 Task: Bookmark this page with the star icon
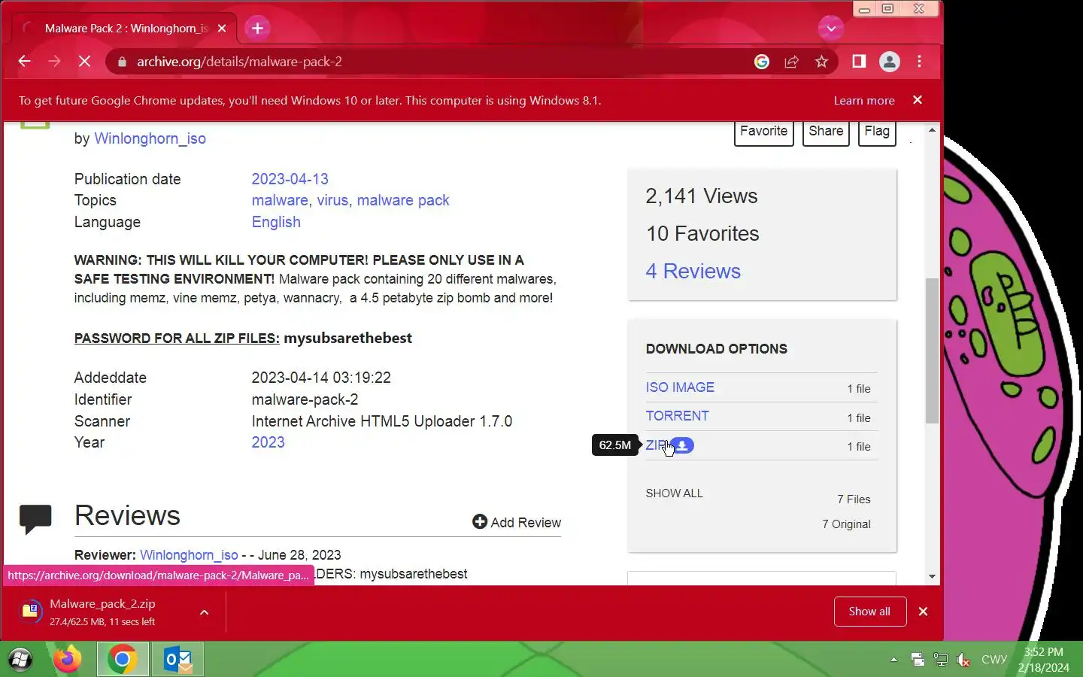tap(821, 62)
